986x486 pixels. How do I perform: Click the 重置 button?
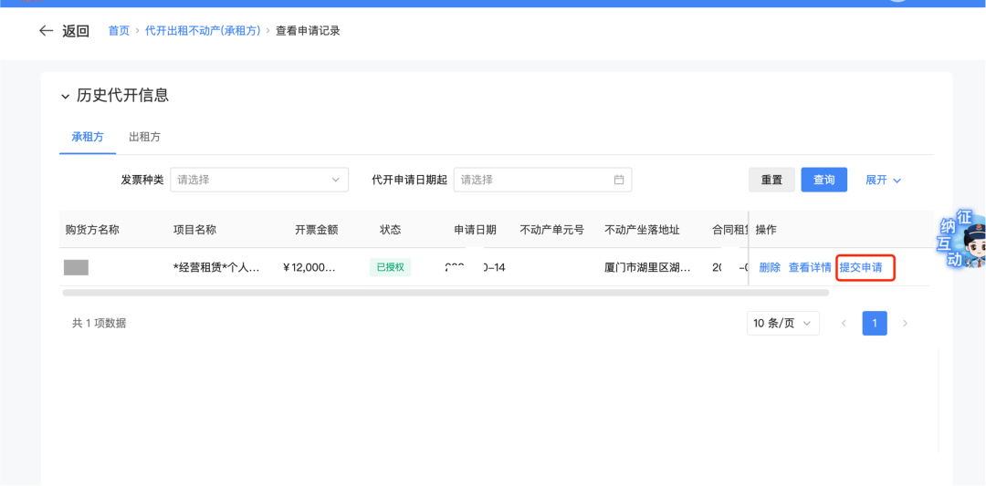pyautogui.click(x=771, y=180)
